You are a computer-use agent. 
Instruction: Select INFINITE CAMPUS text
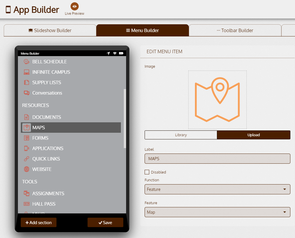51,72
